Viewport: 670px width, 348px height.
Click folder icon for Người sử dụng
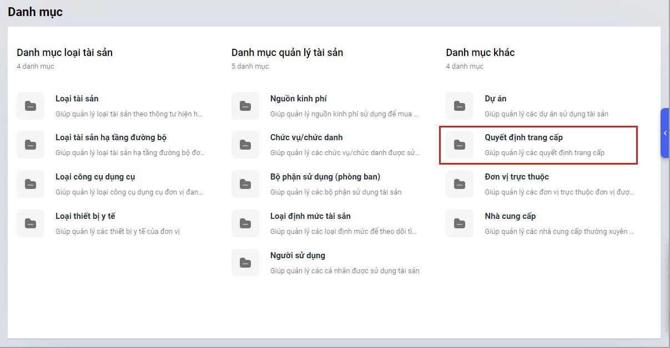coord(245,263)
